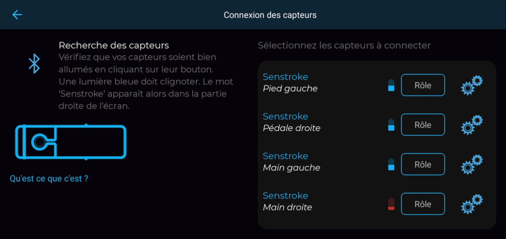Open Rôle selector for Pied gauche
The height and width of the screenshot is (239, 506).
(423, 85)
